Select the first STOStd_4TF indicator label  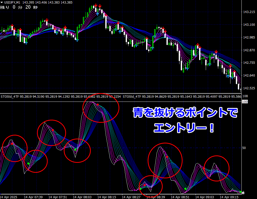pyautogui.click(x=10, y=97)
